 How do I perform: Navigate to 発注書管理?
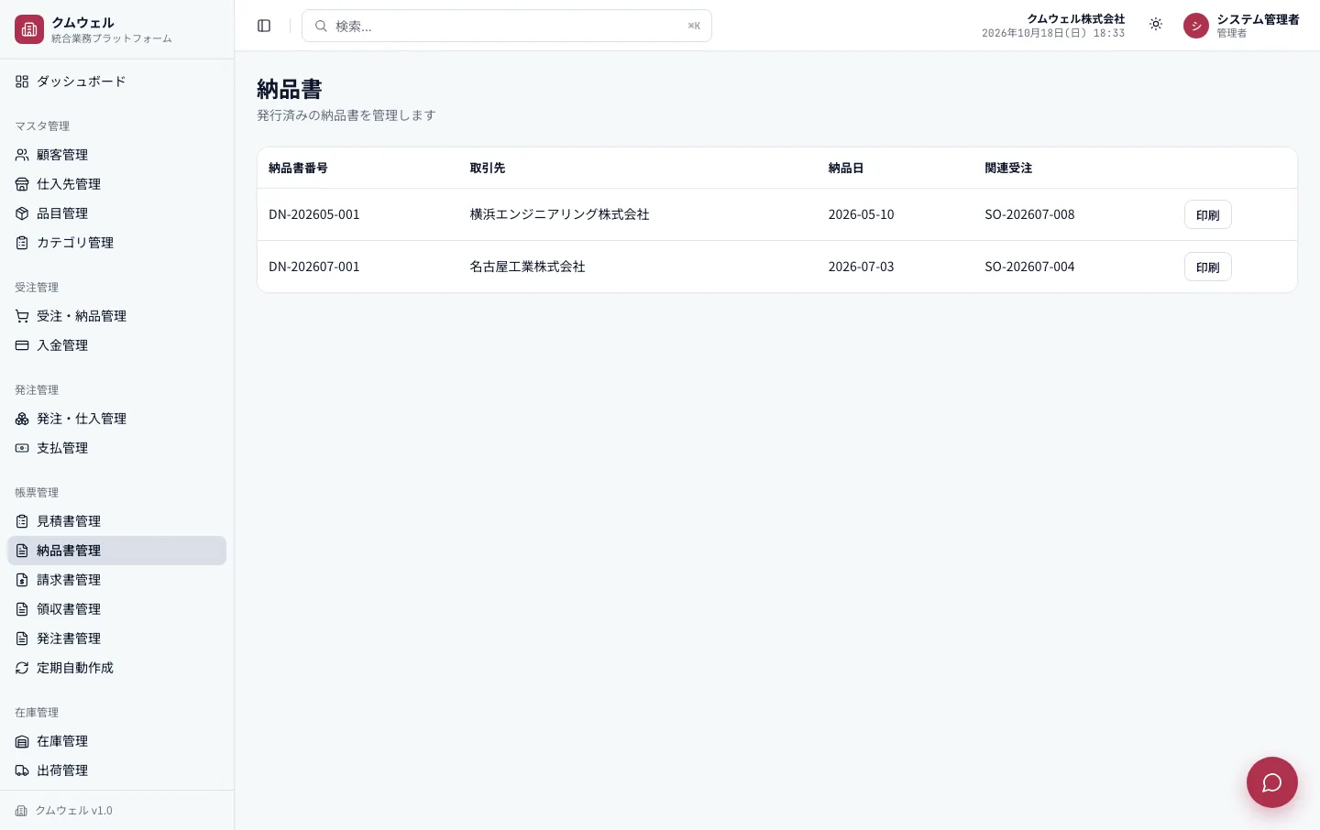pos(116,639)
